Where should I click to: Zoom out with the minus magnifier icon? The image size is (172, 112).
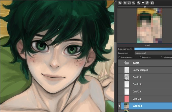coord(133,3)
